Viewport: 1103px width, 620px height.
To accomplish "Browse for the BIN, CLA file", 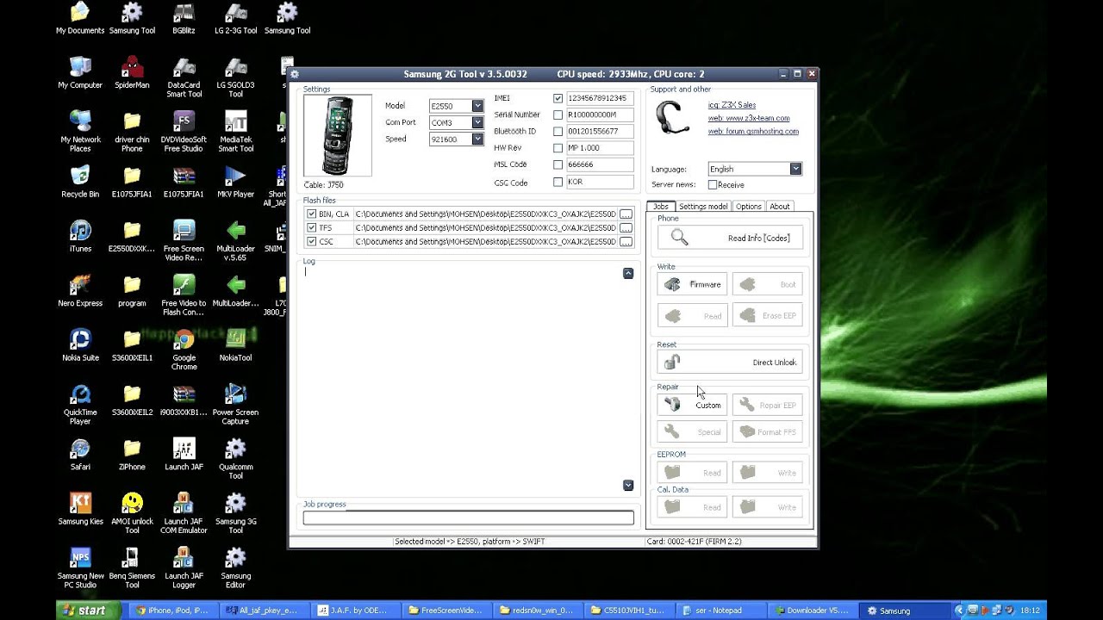I will point(626,214).
